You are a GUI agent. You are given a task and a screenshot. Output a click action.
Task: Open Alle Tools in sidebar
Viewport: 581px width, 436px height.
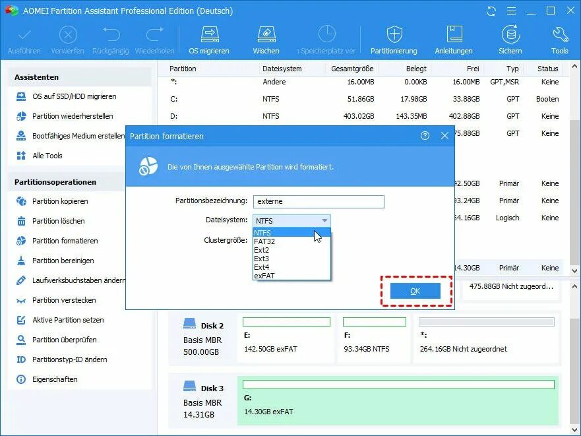pos(40,156)
